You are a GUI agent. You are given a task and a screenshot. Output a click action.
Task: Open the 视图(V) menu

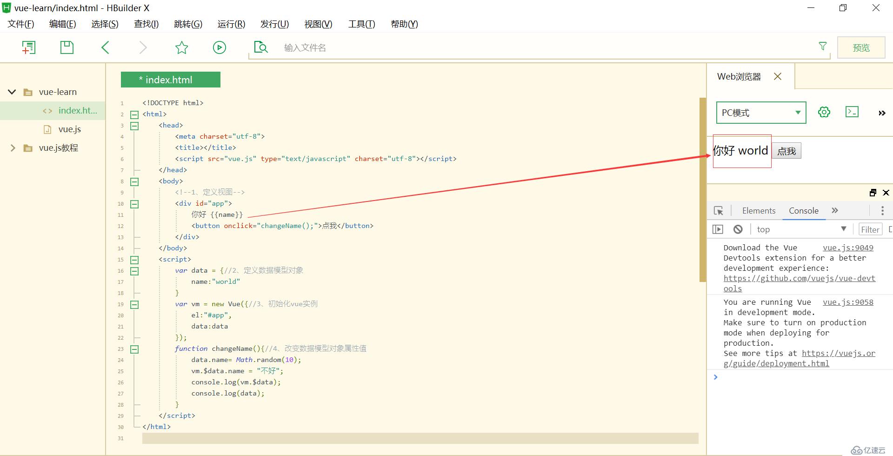pos(319,24)
